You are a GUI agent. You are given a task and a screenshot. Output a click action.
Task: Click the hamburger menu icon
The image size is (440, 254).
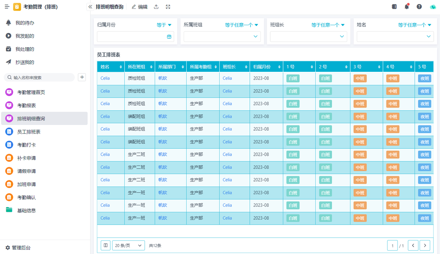click(7, 7)
